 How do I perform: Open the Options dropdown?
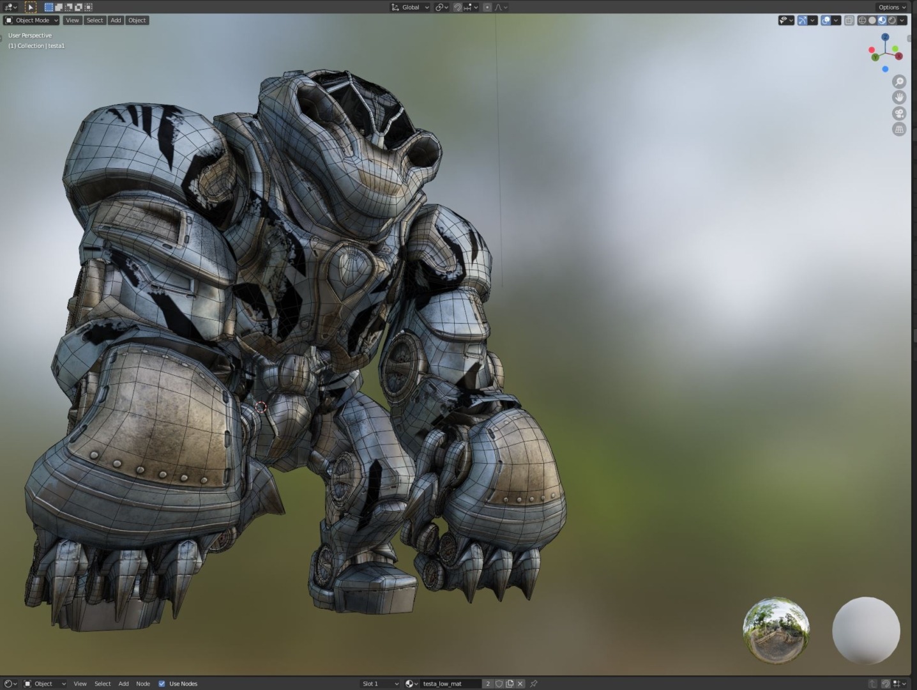coord(891,7)
